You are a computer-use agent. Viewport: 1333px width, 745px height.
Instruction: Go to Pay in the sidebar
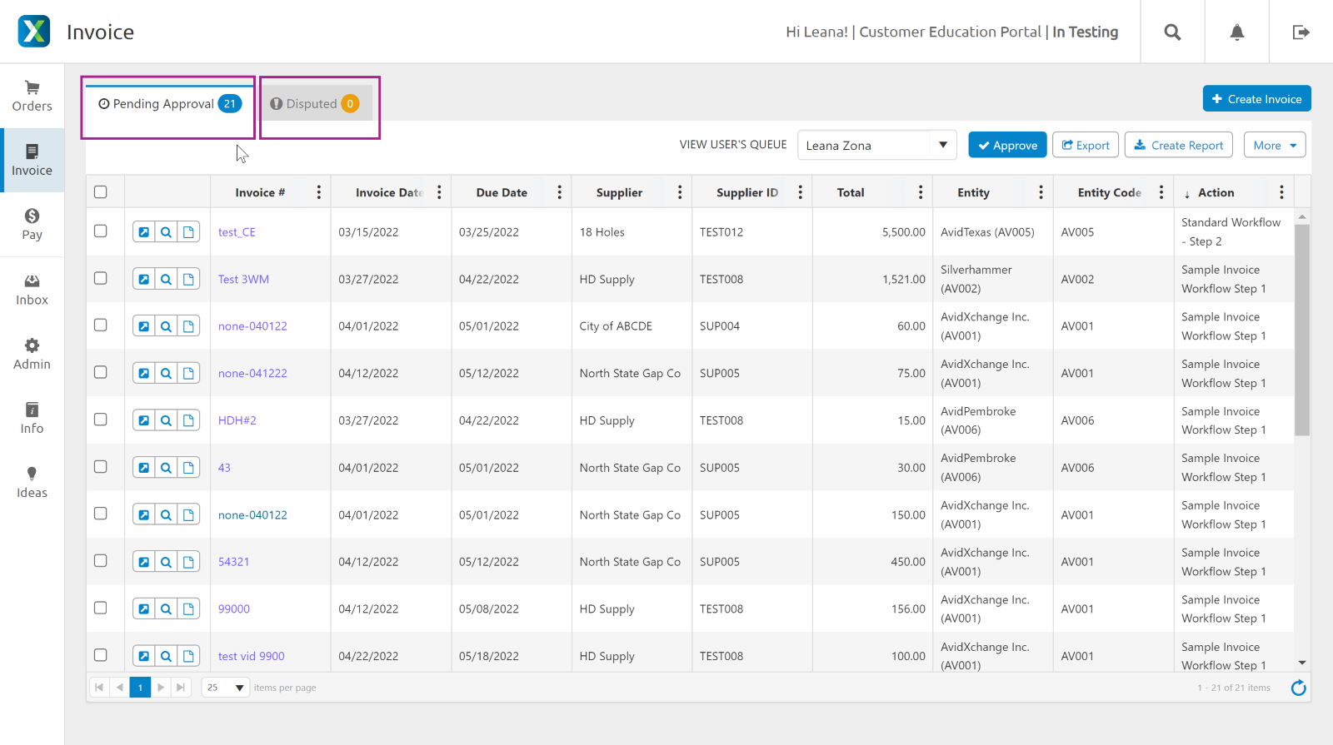coord(32,225)
